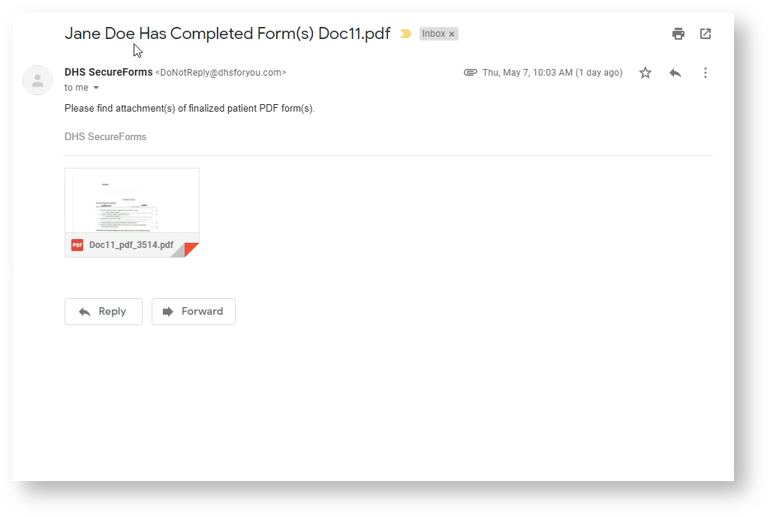Click the Inbox label tag
Screen dimensions: 770x517
pyautogui.click(x=433, y=34)
